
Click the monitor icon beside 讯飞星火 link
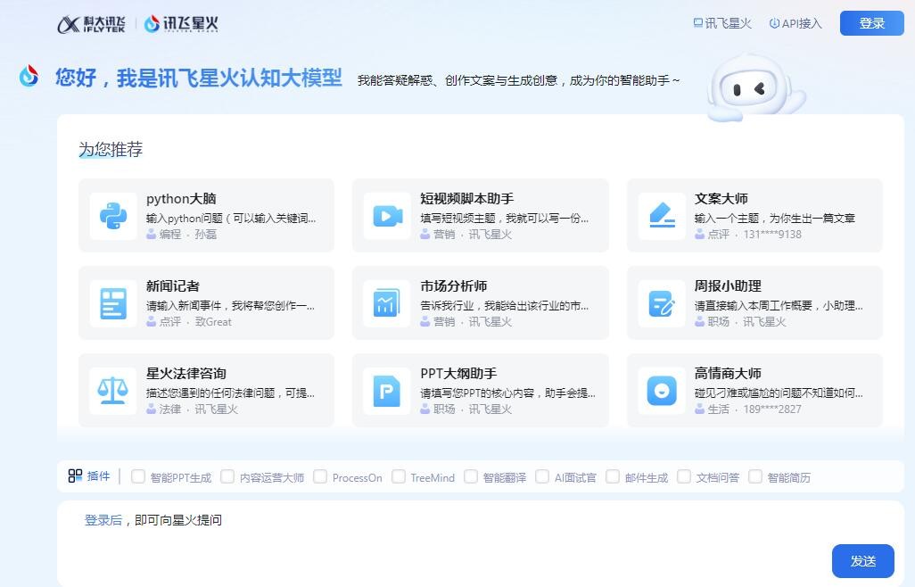[698, 23]
